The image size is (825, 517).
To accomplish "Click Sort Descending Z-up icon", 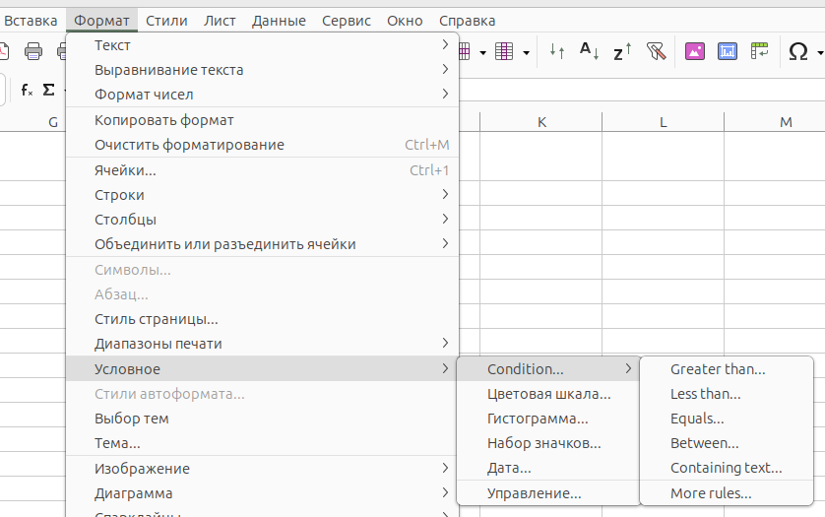I will pos(622,51).
